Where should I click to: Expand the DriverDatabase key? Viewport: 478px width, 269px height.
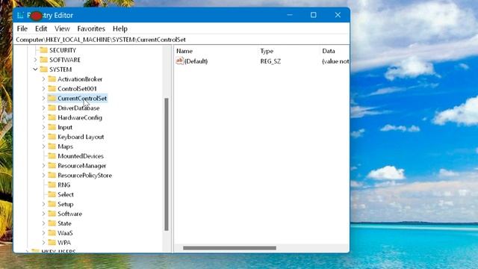43,108
